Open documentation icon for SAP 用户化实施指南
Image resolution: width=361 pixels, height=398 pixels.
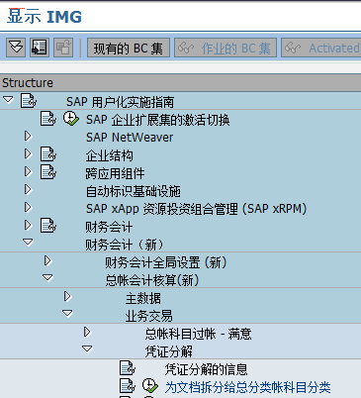point(29,101)
